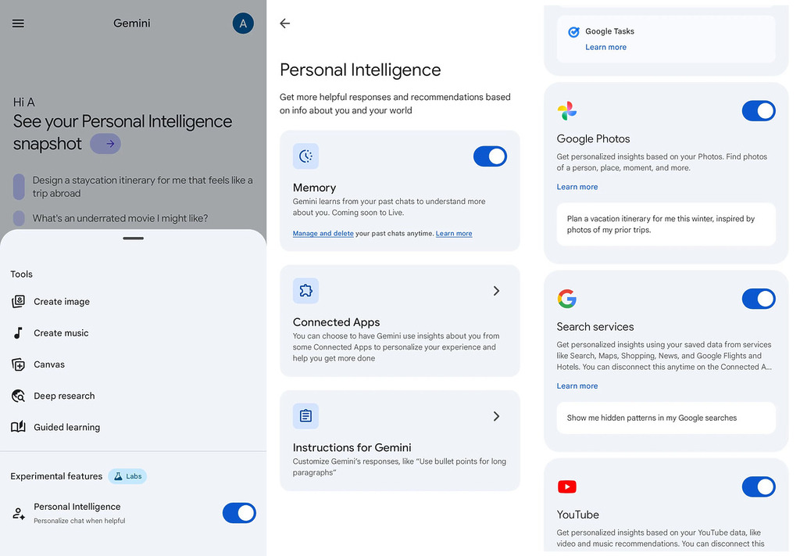
Task: Select the Create music tool
Action: click(x=61, y=333)
